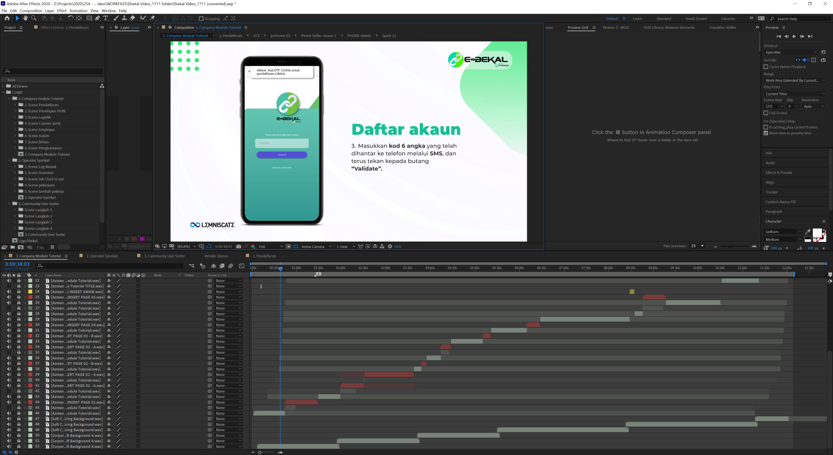
Task: Uncheck Move time to preview time
Action: coord(766,133)
